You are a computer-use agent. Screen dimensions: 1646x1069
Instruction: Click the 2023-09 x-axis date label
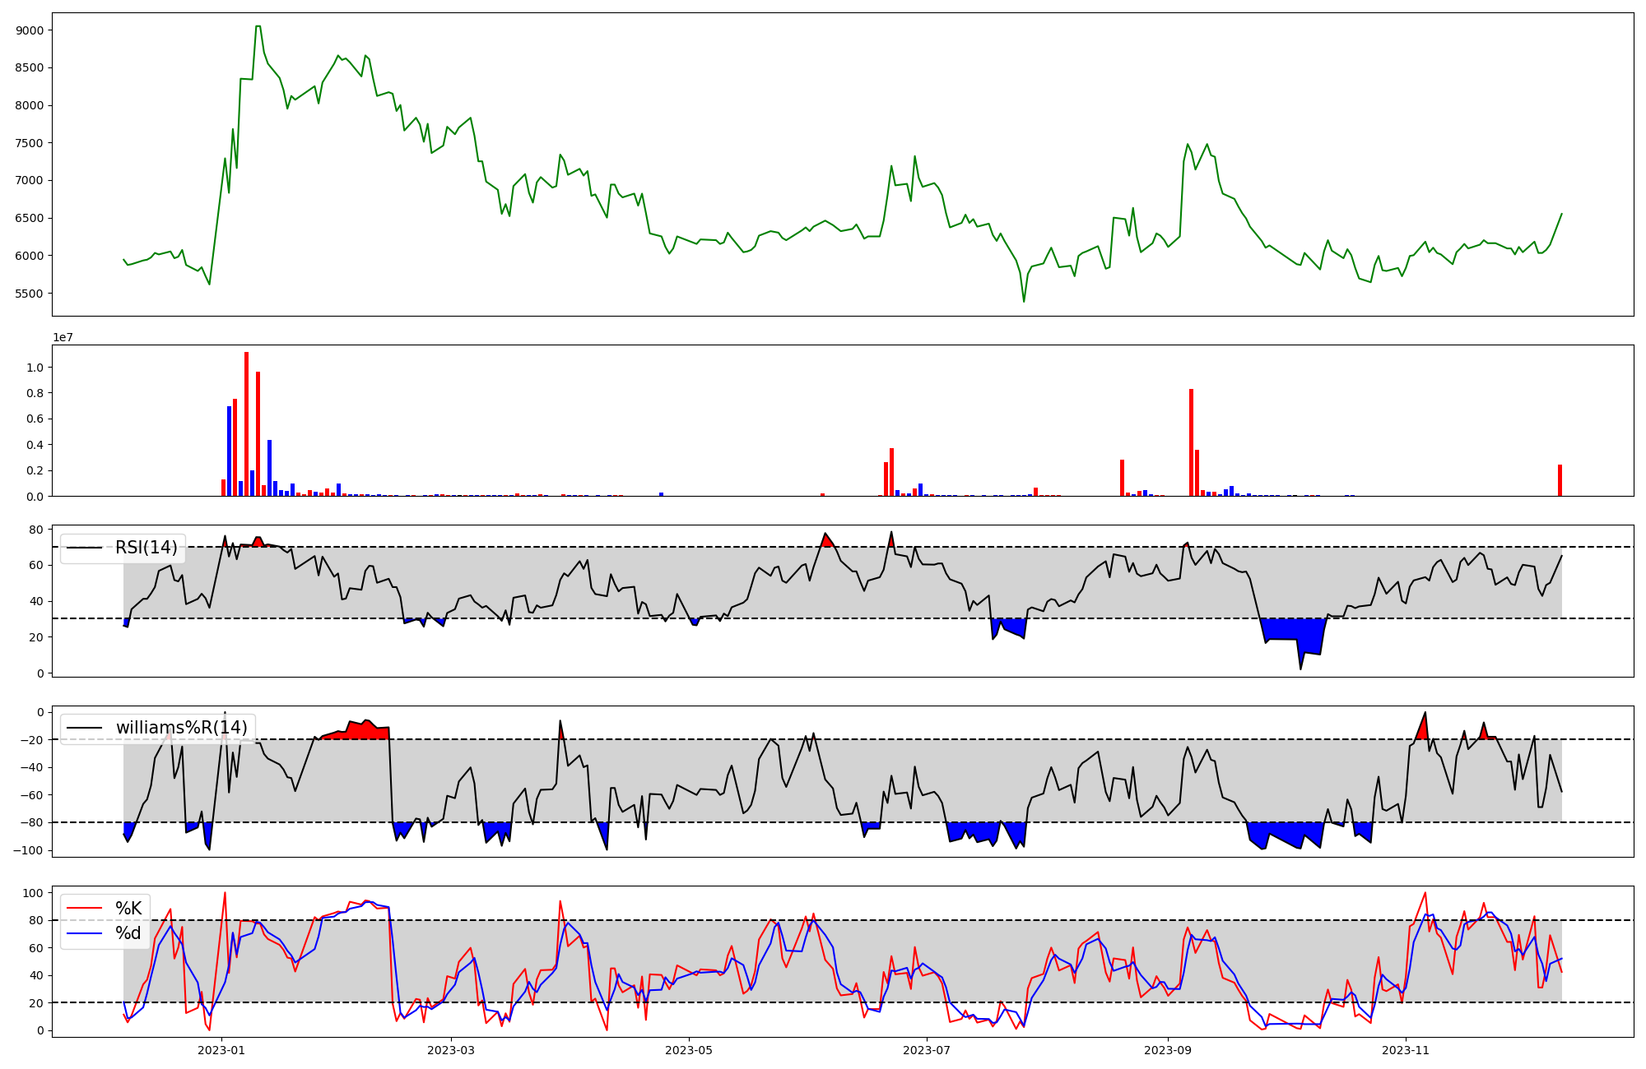(x=1168, y=1050)
